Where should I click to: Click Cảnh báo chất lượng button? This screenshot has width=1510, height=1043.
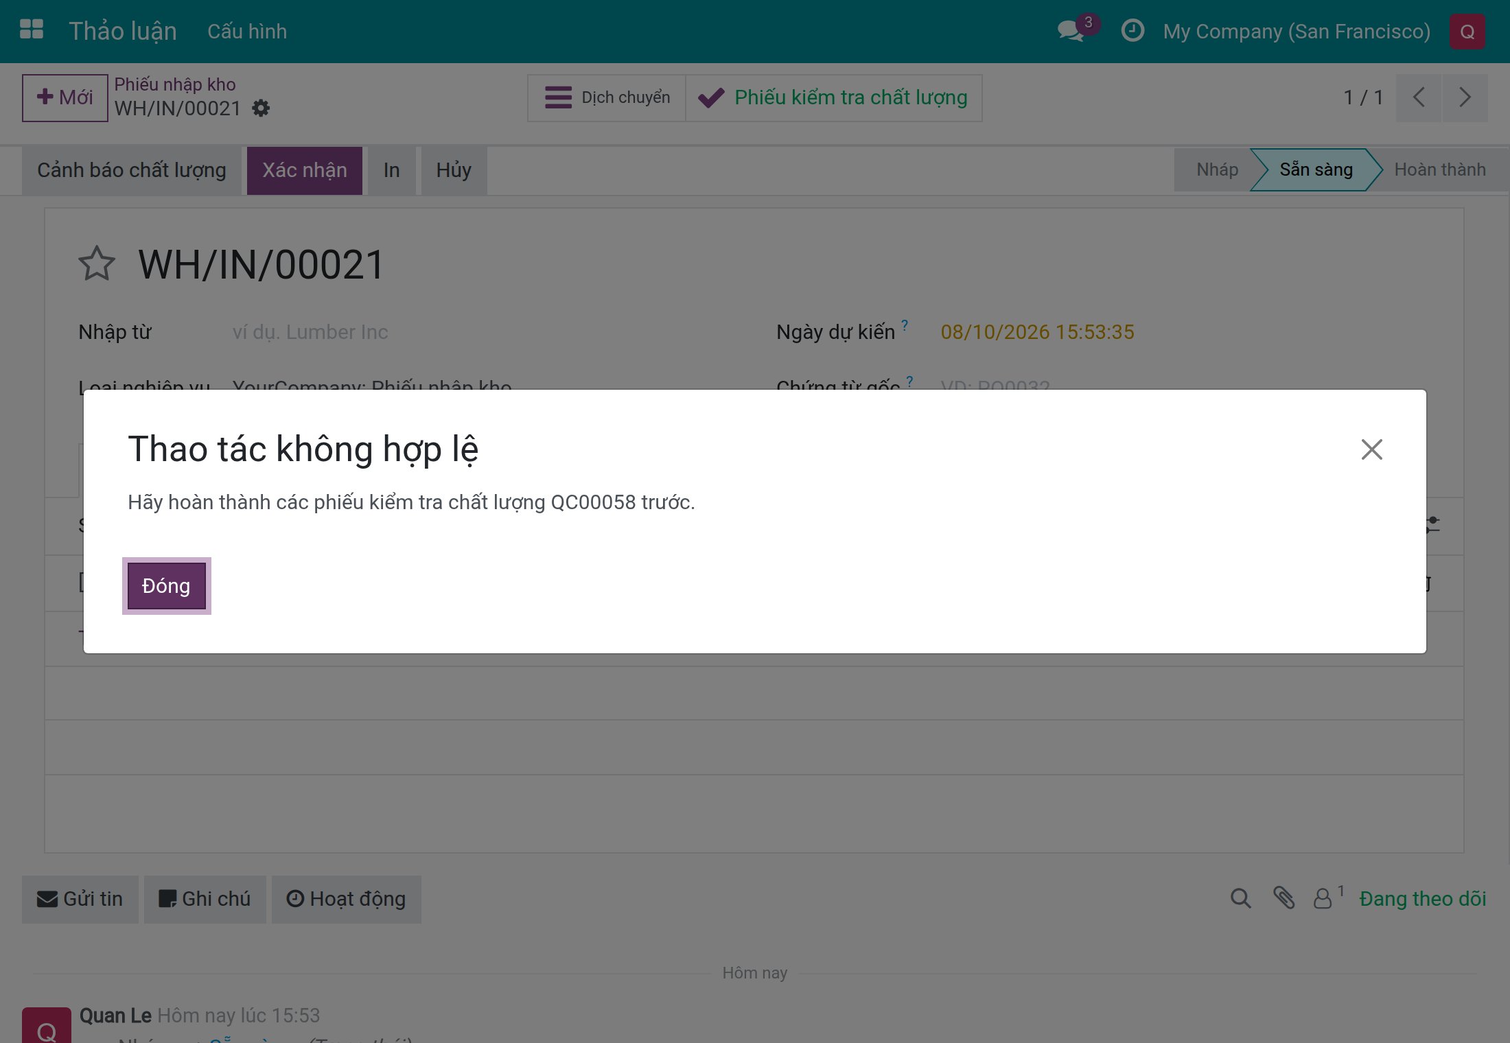[132, 170]
